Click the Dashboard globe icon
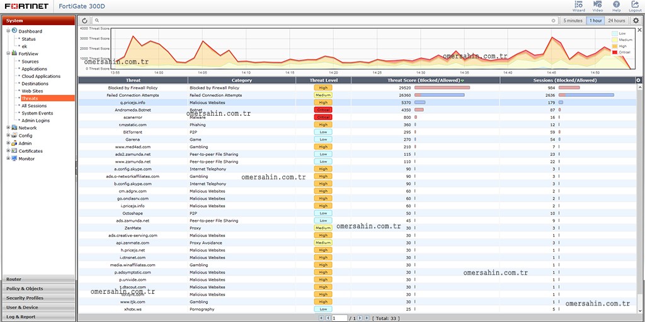This screenshot has height=322, width=645. 14,30
